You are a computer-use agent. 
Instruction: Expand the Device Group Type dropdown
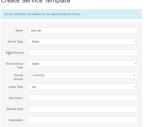pos(83,64)
